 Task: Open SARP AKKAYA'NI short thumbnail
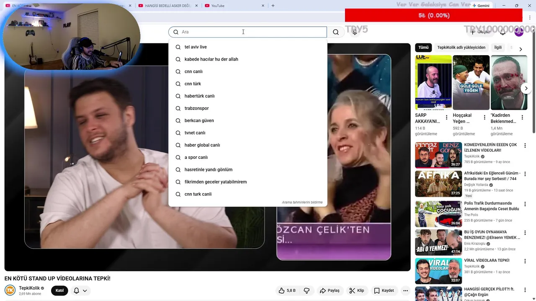point(433,82)
